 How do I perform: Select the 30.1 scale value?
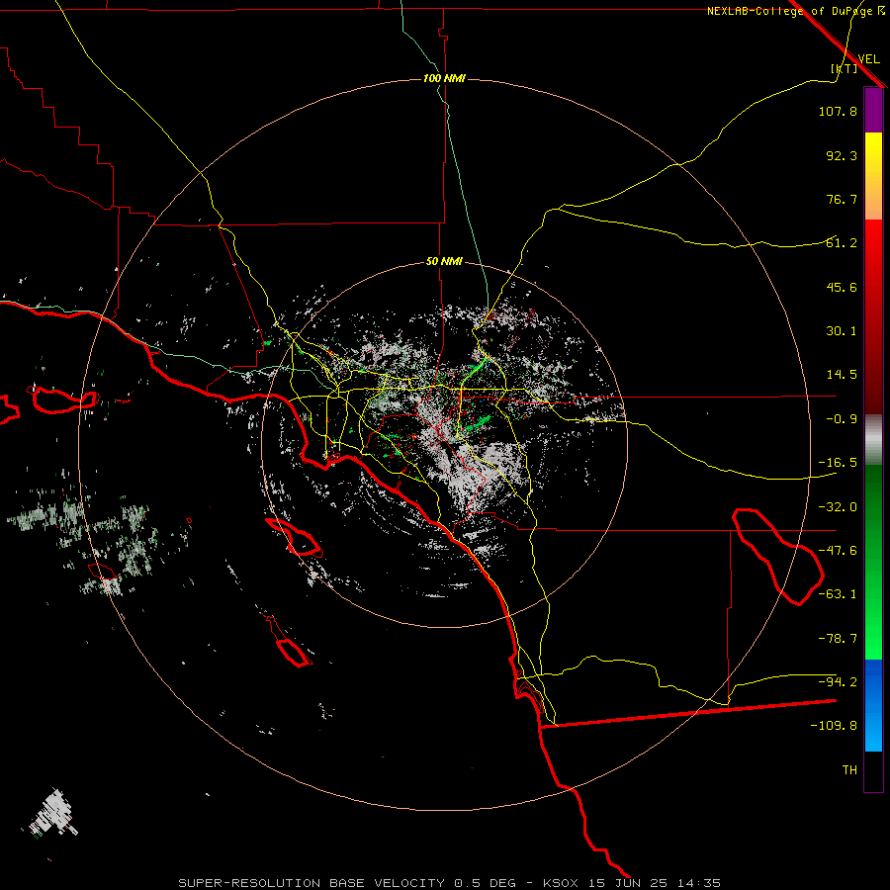(842, 331)
